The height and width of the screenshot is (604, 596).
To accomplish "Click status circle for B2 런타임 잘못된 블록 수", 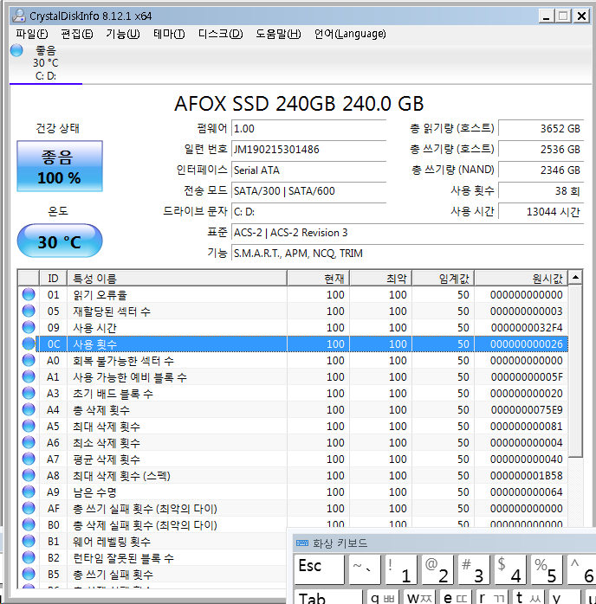I will pos(29,557).
